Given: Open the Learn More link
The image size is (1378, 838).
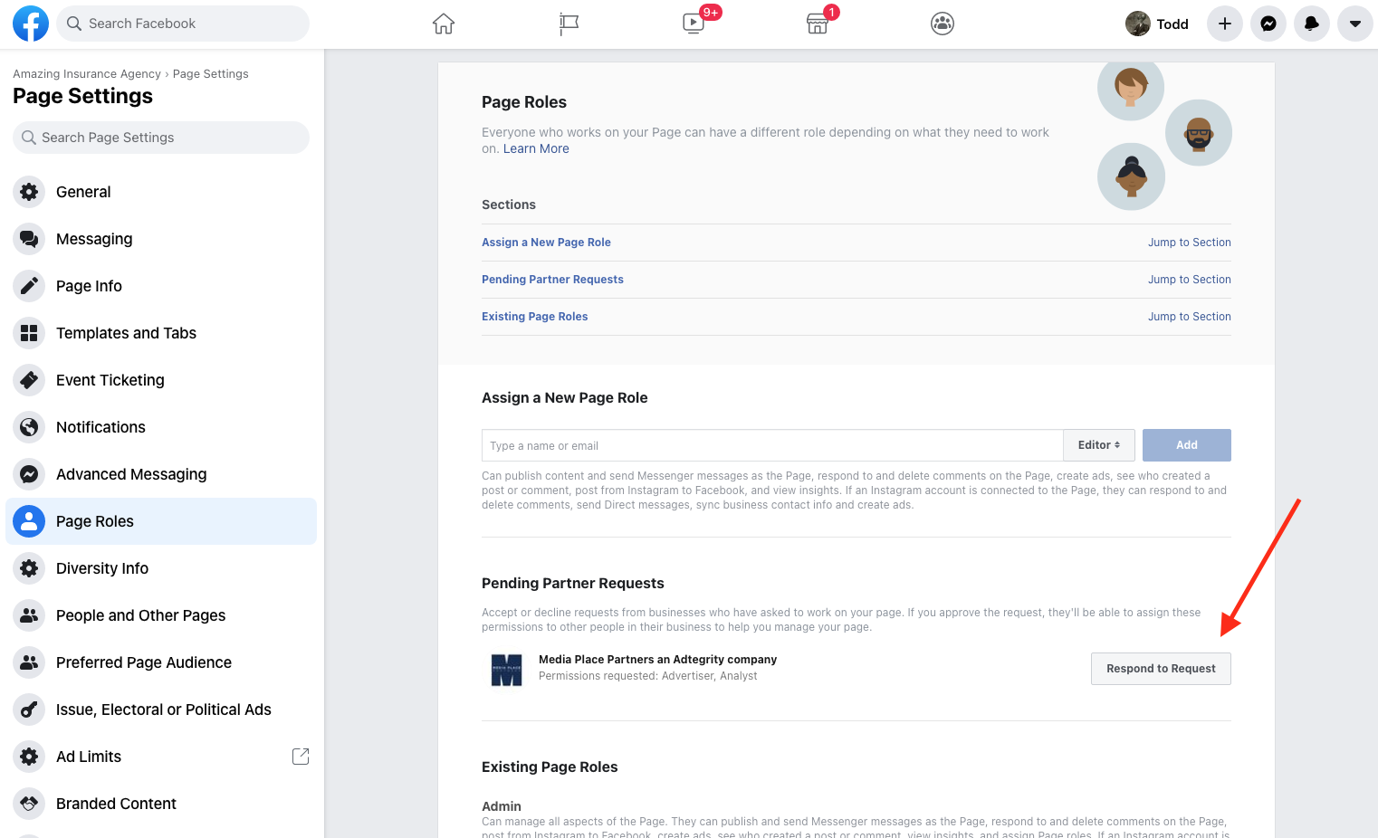Looking at the screenshot, I should 536,149.
